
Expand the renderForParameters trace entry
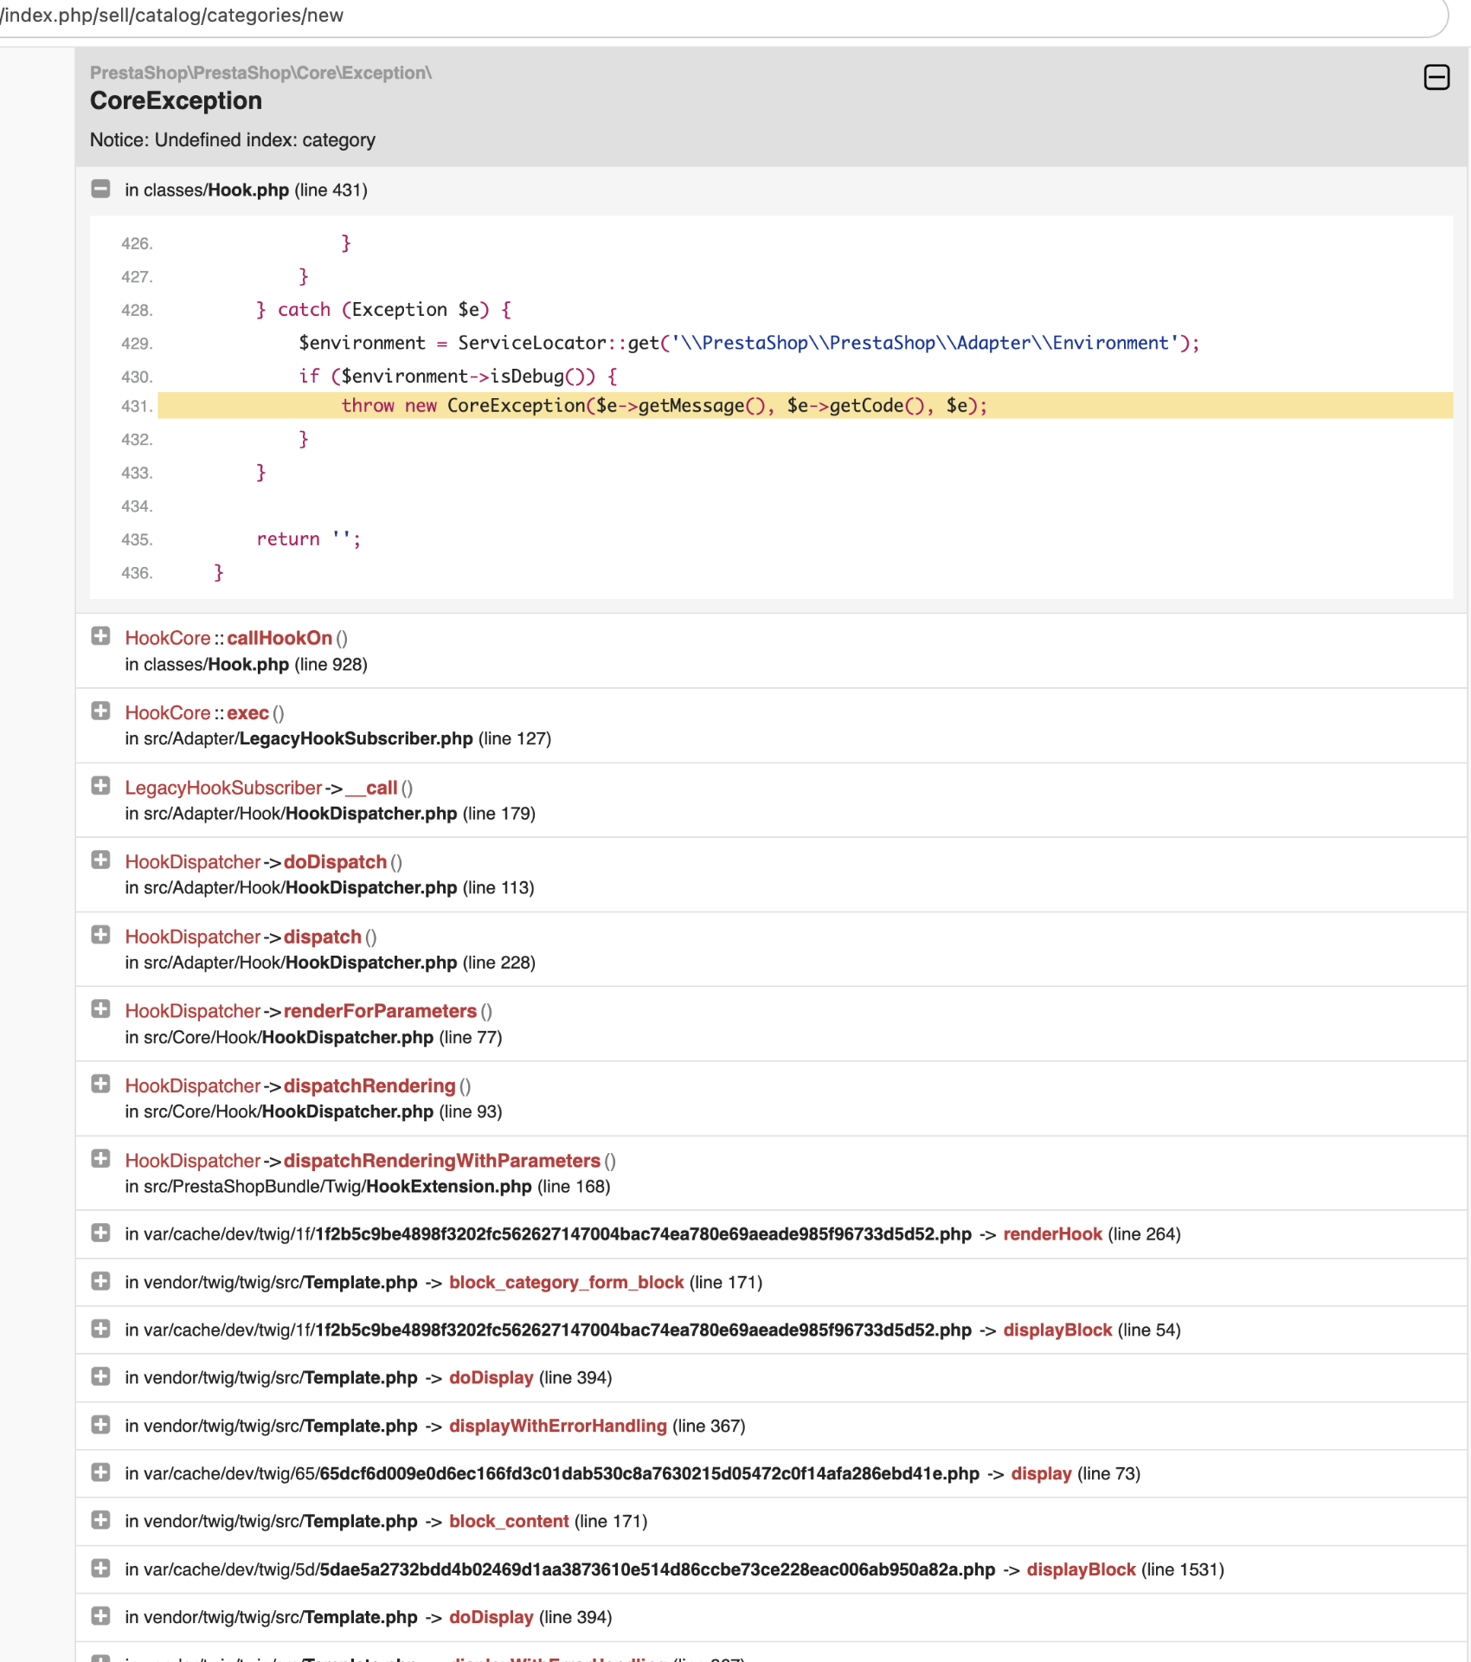100,1009
